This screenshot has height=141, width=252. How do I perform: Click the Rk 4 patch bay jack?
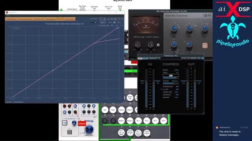(163, 121)
